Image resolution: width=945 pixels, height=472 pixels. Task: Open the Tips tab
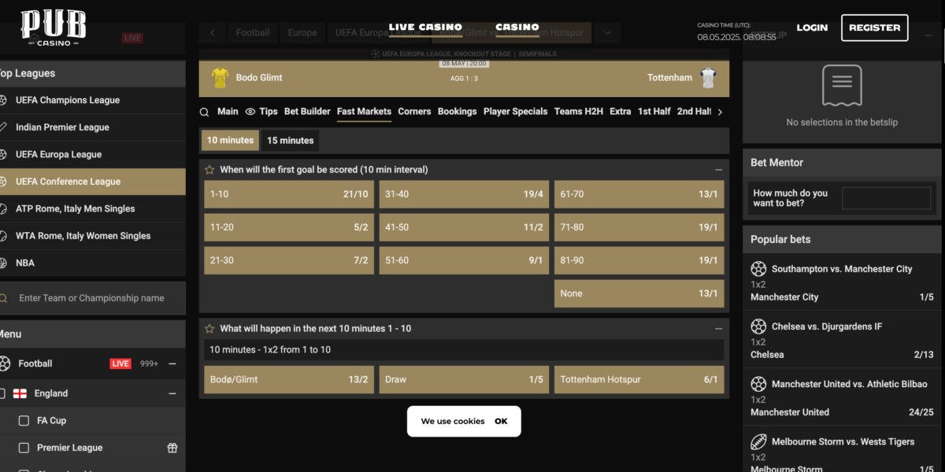click(269, 112)
